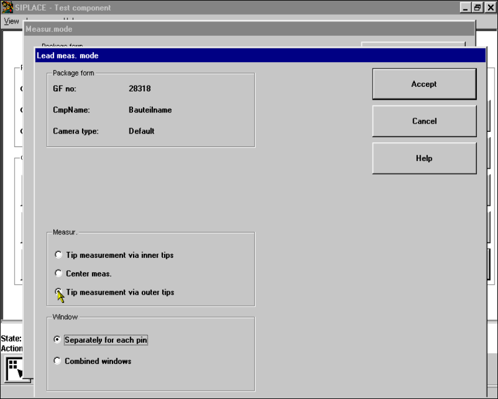
Task: Click the GF no: label
Action: 64,88
